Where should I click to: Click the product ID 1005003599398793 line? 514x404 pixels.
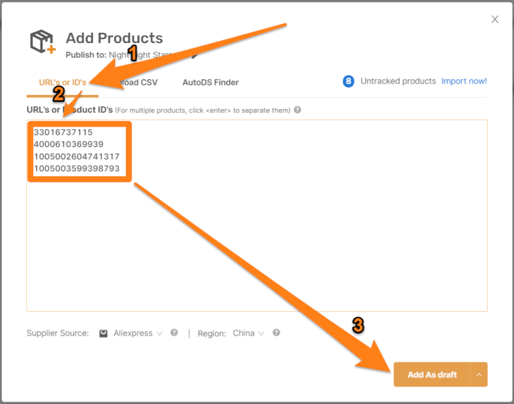pos(77,168)
